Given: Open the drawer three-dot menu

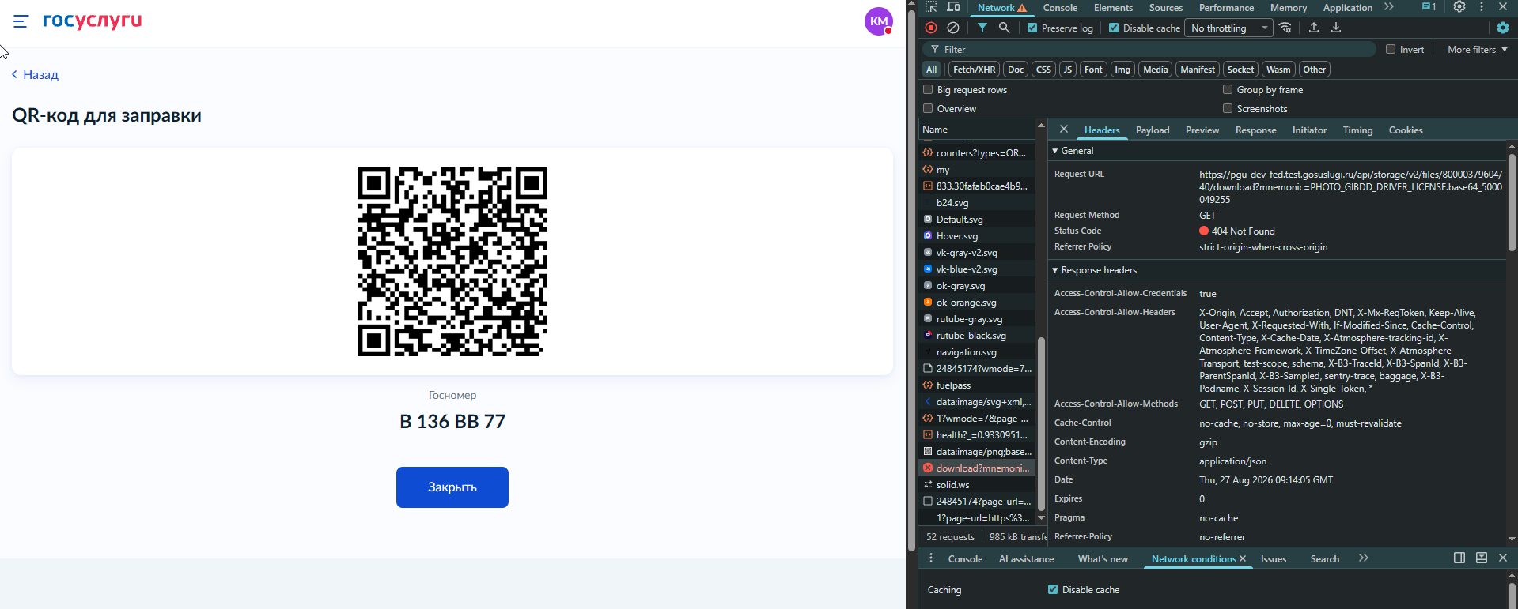Looking at the screenshot, I should pyautogui.click(x=931, y=558).
